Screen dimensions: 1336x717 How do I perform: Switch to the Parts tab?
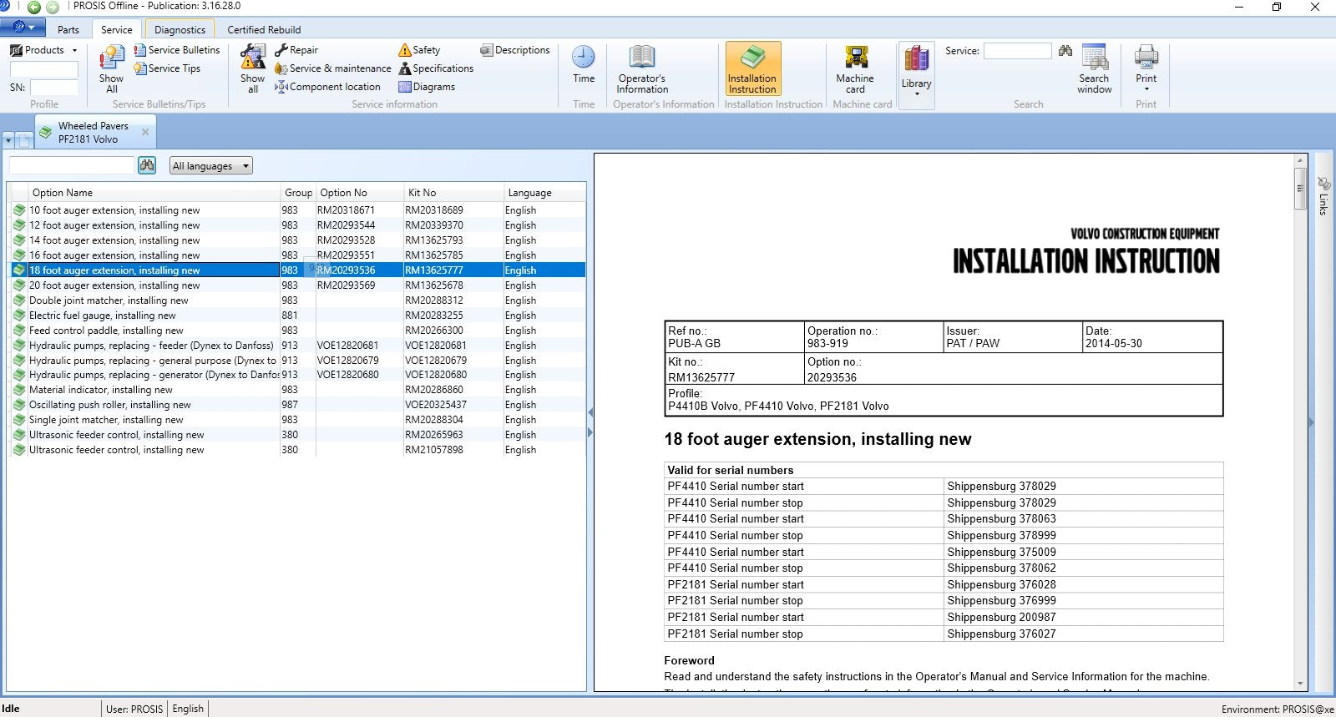(x=68, y=29)
